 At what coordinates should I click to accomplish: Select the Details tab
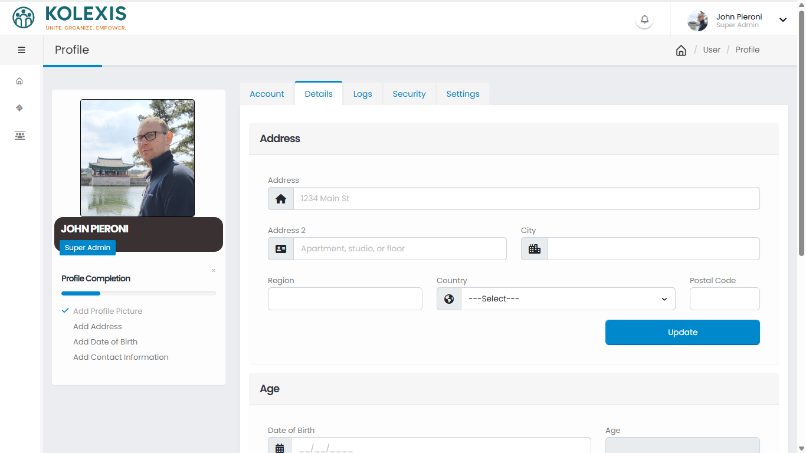tap(319, 94)
